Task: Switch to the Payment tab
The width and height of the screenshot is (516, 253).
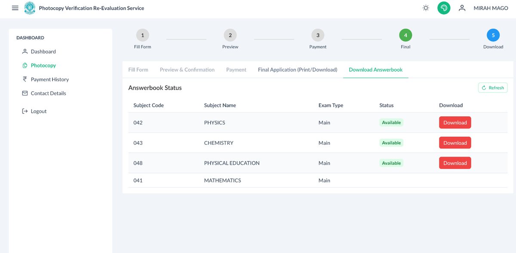Action: click(x=236, y=70)
